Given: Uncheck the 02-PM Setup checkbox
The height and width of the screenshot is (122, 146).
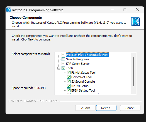Looking at the screenshot, I should click(x=69, y=86).
